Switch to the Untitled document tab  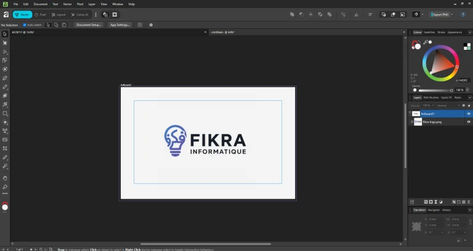[222, 32]
